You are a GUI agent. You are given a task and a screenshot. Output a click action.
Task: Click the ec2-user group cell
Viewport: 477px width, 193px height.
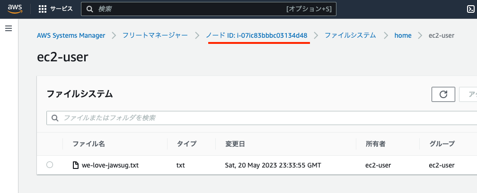(442, 165)
